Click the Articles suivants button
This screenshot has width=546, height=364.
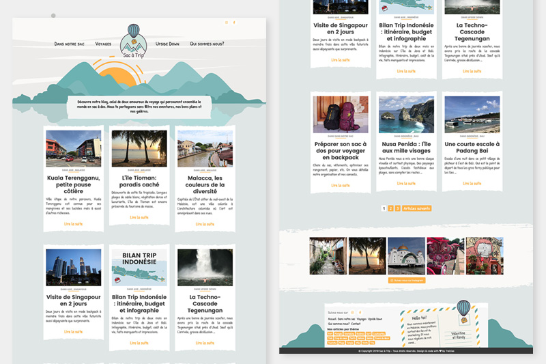(417, 208)
